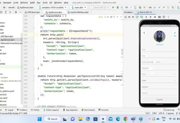Click the Address field in emulator app
Image resolution: width=180 pixels, height=123 pixels.
(x=159, y=87)
